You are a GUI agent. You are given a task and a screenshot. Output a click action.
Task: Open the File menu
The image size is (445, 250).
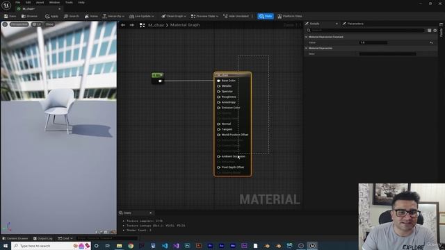pos(17,2)
